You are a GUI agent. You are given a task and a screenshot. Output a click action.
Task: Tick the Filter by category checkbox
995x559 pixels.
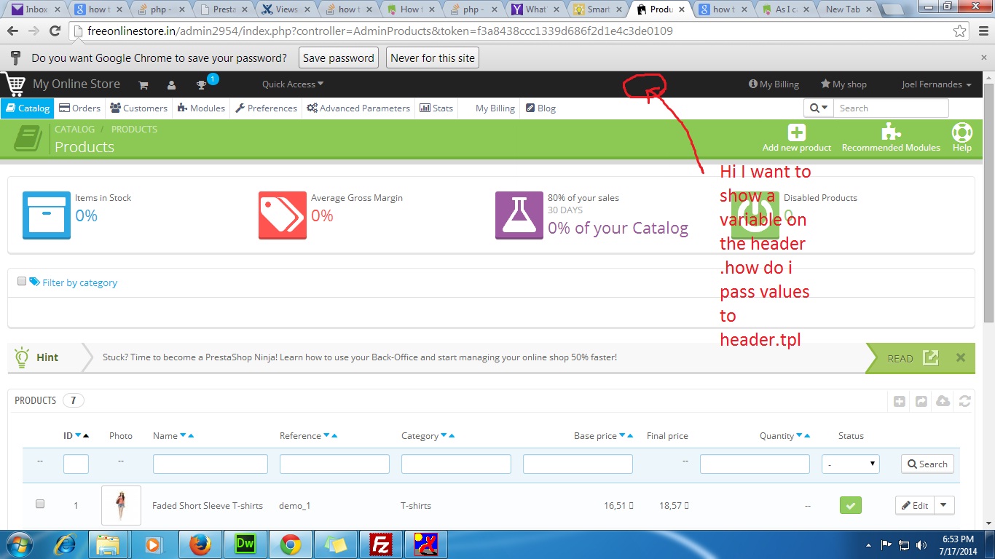click(x=22, y=281)
